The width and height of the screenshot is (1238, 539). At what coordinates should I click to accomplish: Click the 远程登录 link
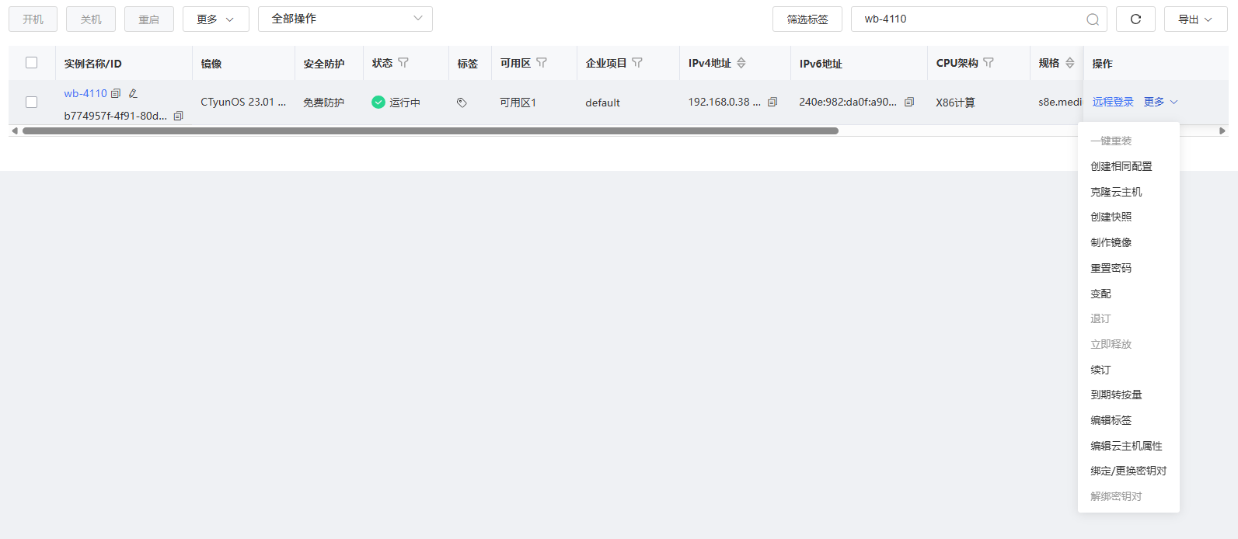tap(1113, 103)
